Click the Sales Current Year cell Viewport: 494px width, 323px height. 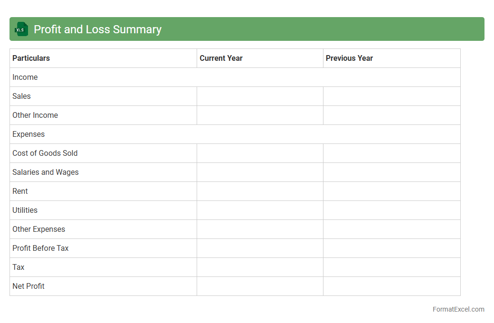coord(260,96)
